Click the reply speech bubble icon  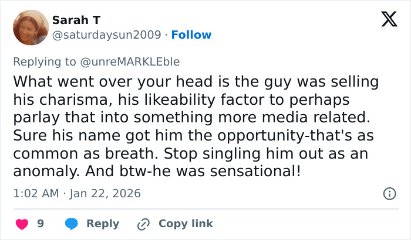[x=71, y=224]
